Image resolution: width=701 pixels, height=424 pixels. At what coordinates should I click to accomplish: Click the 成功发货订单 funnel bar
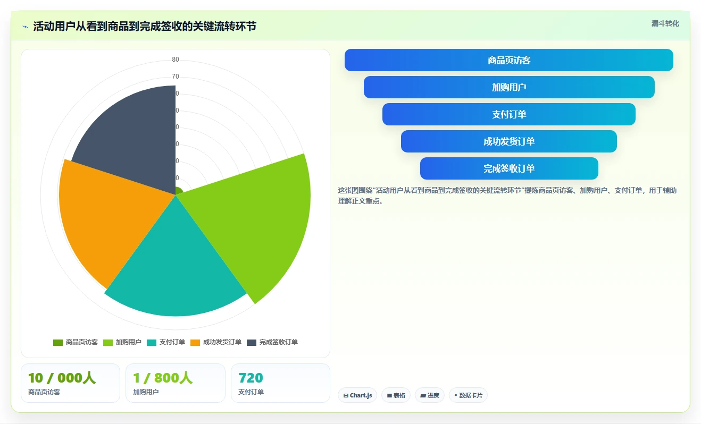(509, 141)
